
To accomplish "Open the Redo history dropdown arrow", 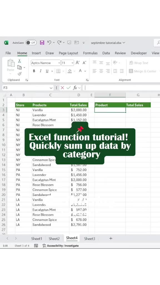I will (x=64, y=43).
